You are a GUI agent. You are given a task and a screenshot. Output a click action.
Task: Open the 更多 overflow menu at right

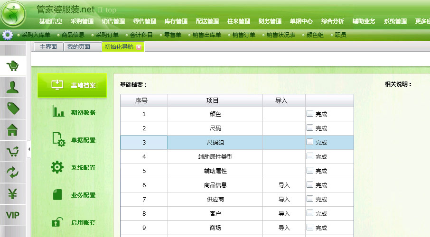[x=422, y=21]
